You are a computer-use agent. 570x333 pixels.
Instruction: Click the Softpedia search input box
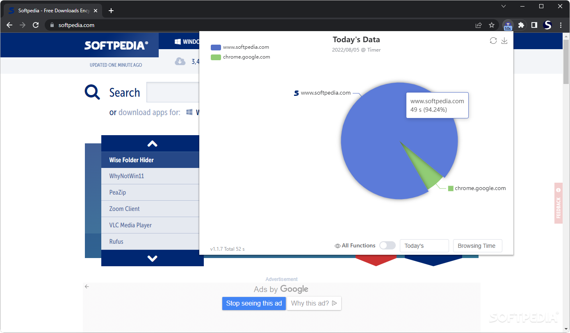click(x=173, y=92)
